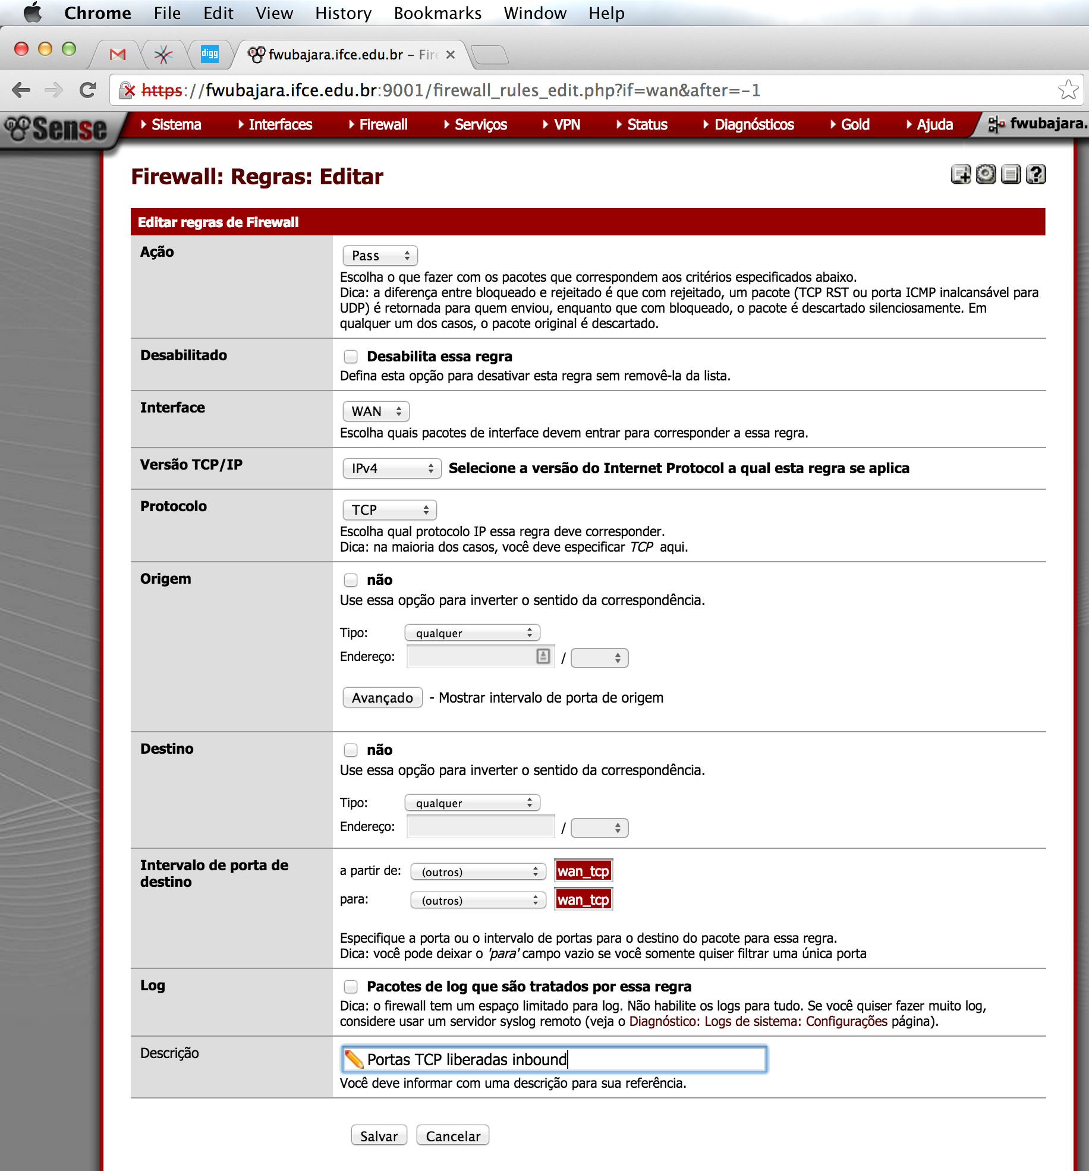Open Chrome's View menu
Image resolution: width=1089 pixels, height=1171 pixels.
[274, 13]
